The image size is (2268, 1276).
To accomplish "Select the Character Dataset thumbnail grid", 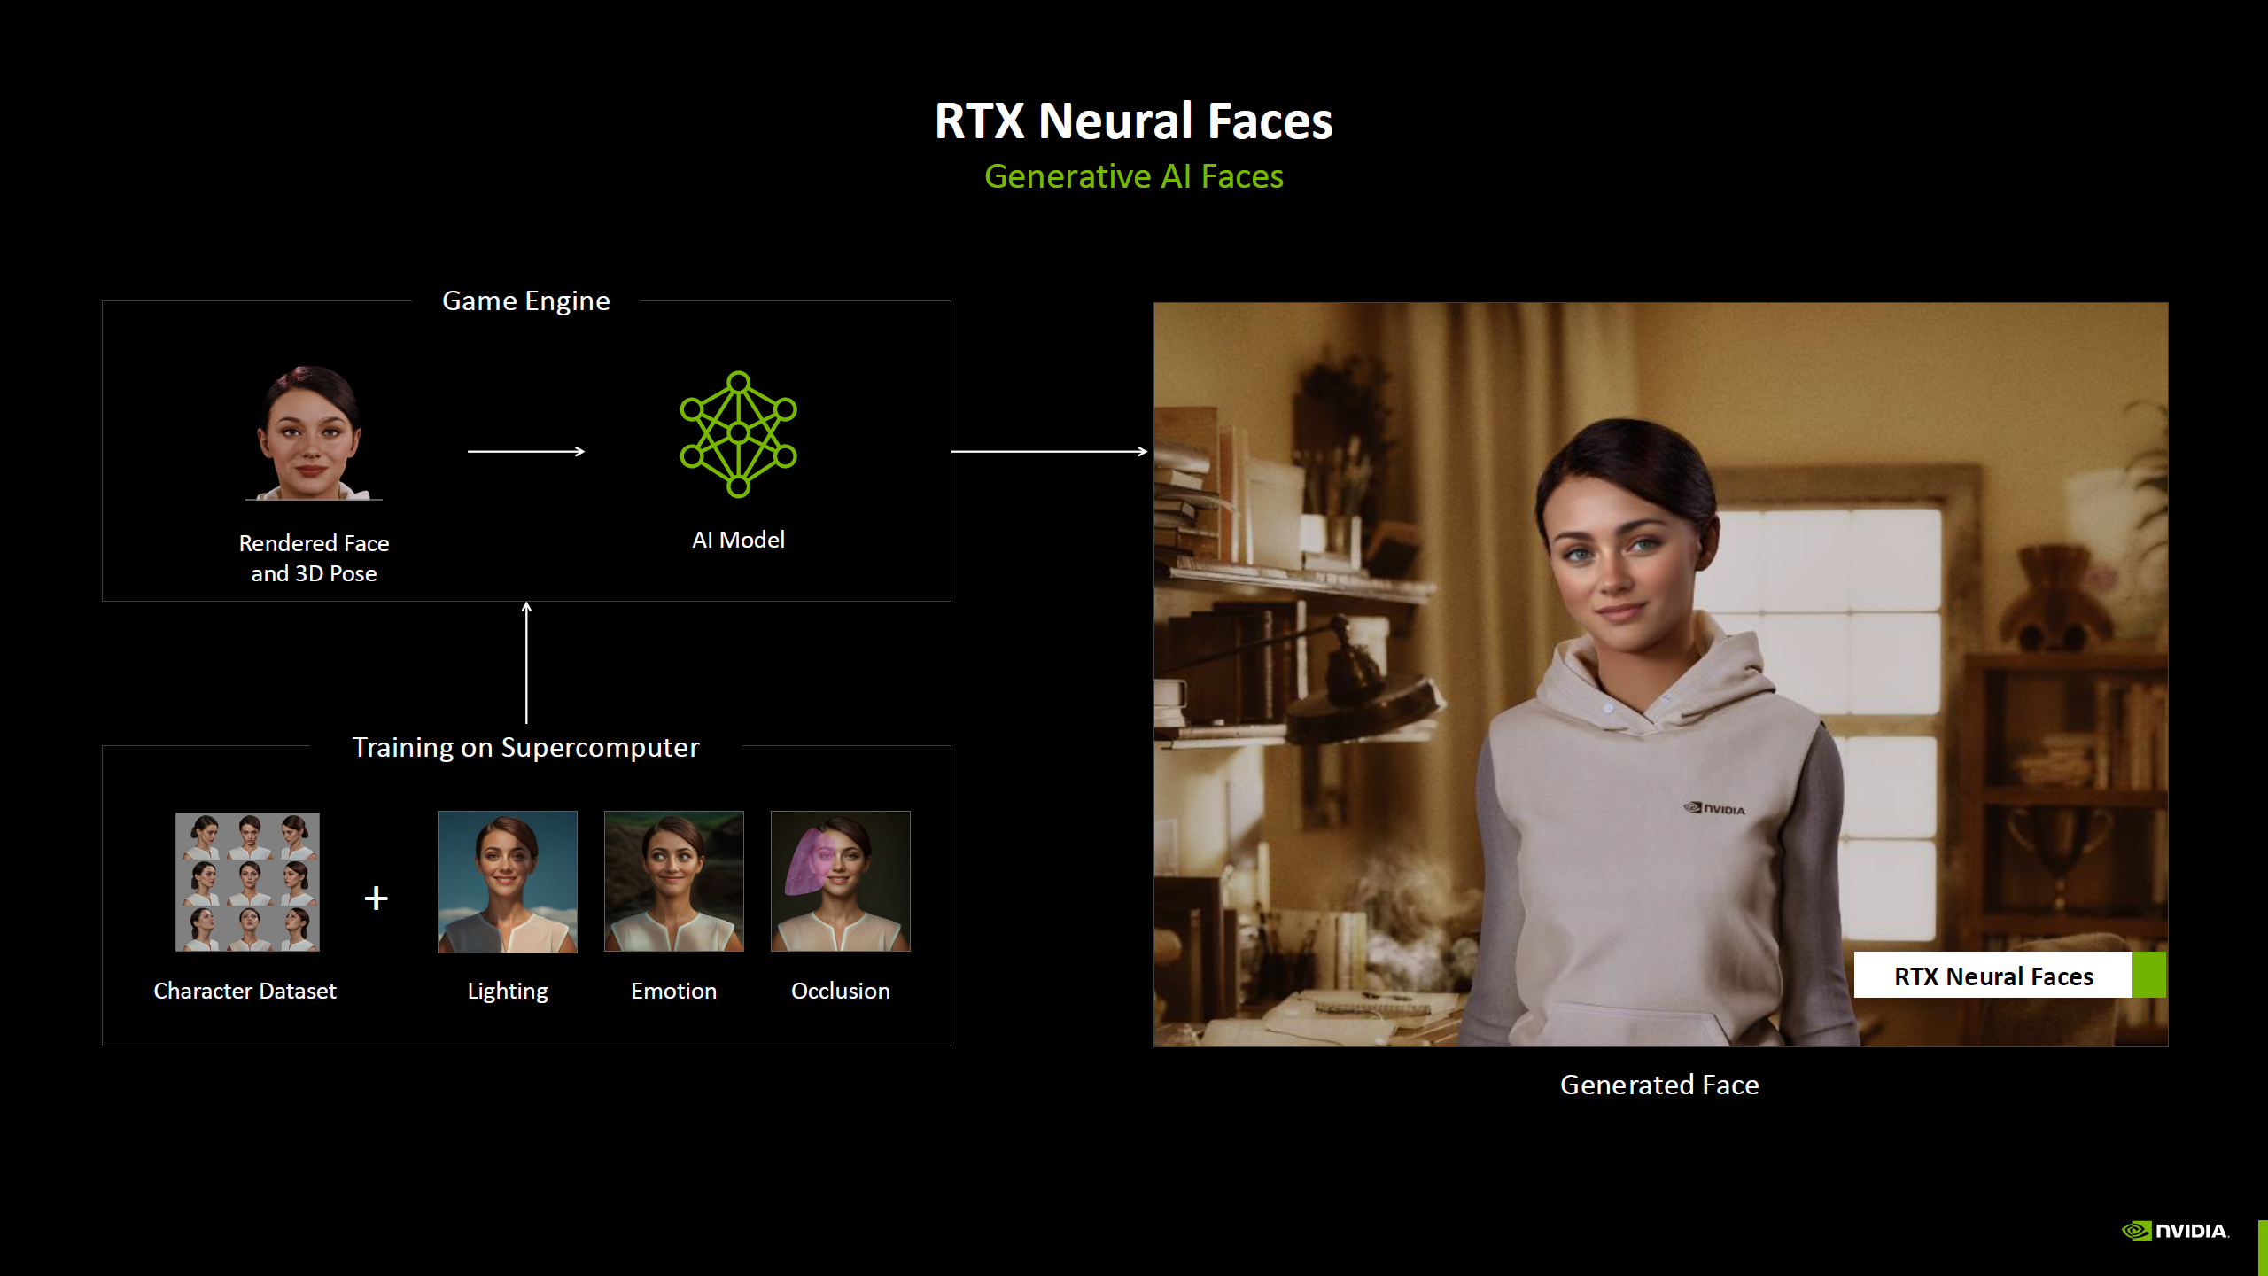I will click(x=246, y=881).
